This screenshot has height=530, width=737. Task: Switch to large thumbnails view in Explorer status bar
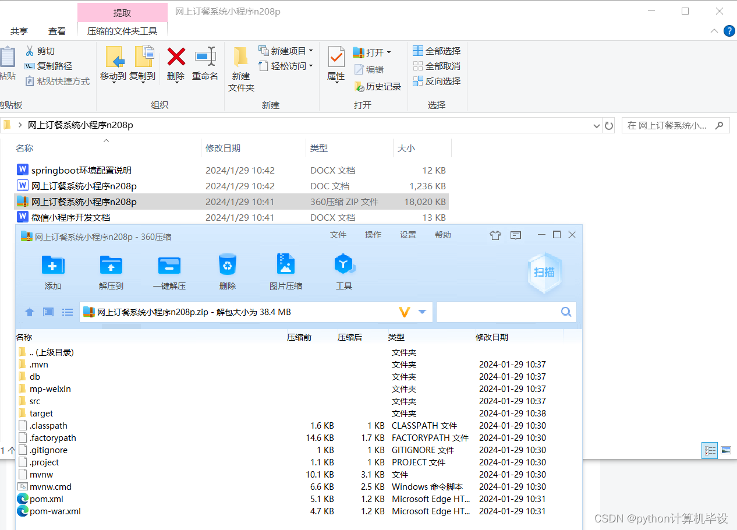725,450
